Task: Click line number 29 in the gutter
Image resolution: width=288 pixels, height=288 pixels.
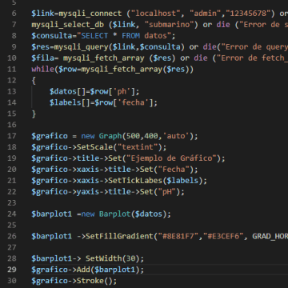Action: coord(11,270)
